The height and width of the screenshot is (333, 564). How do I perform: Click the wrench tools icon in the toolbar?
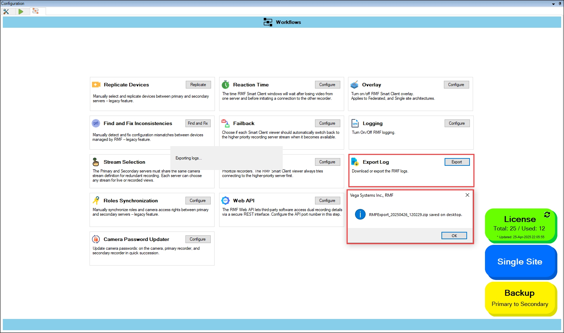6,11
